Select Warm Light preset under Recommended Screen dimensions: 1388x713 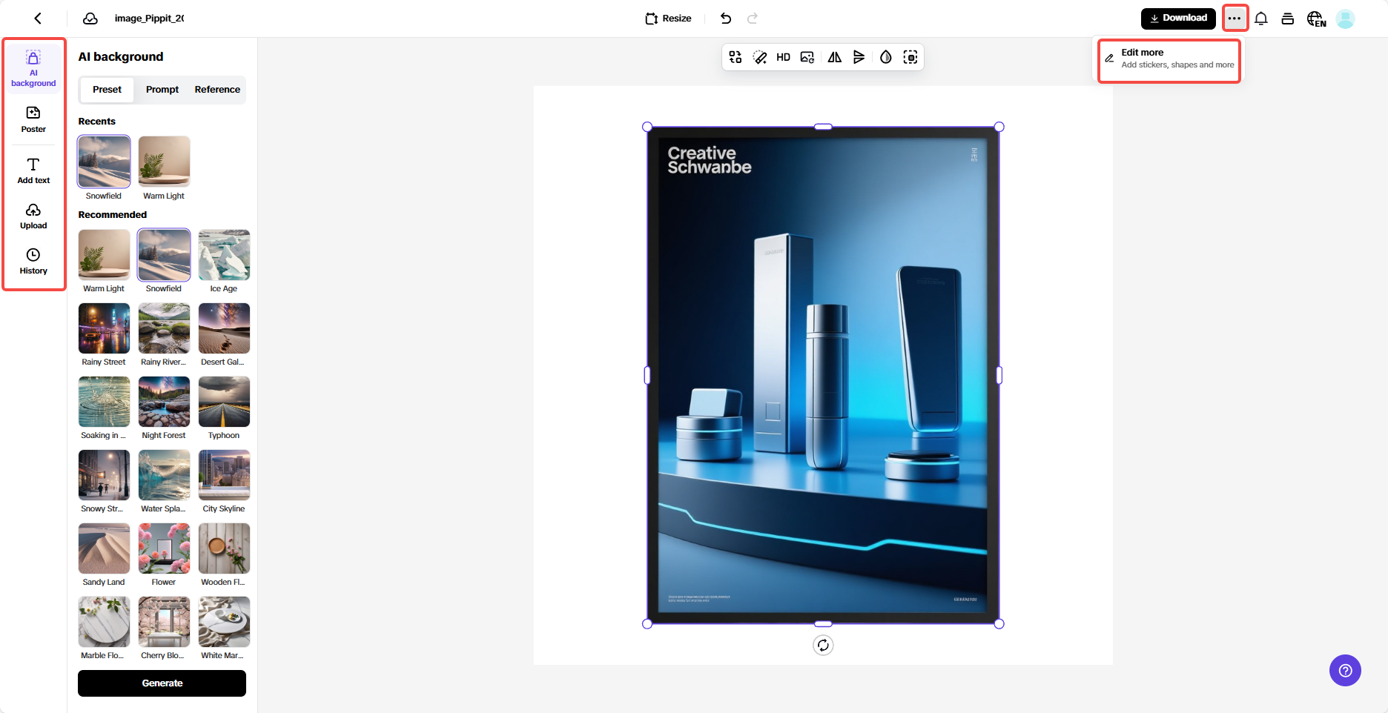coord(104,254)
